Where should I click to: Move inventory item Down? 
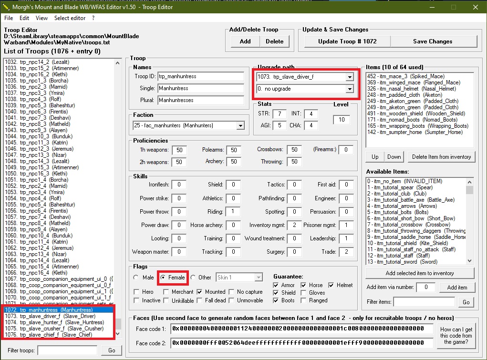(394, 157)
